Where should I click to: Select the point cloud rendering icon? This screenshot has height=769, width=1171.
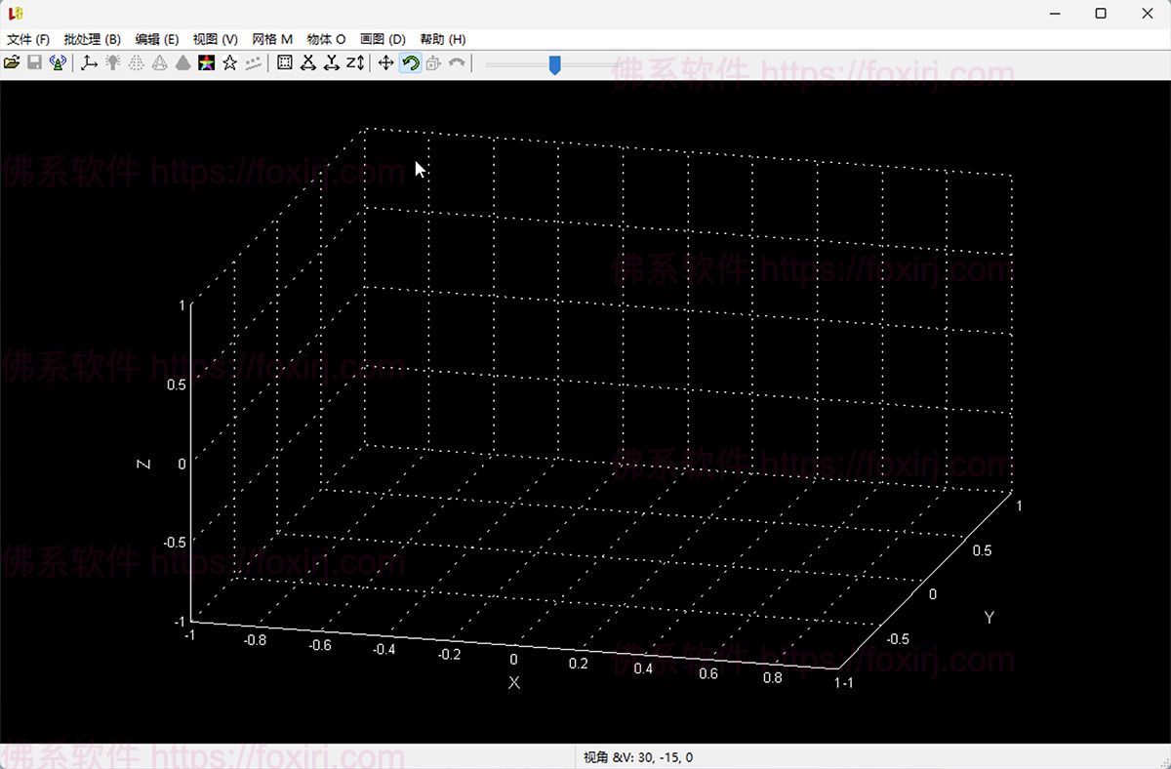pyautogui.click(x=135, y=62)
